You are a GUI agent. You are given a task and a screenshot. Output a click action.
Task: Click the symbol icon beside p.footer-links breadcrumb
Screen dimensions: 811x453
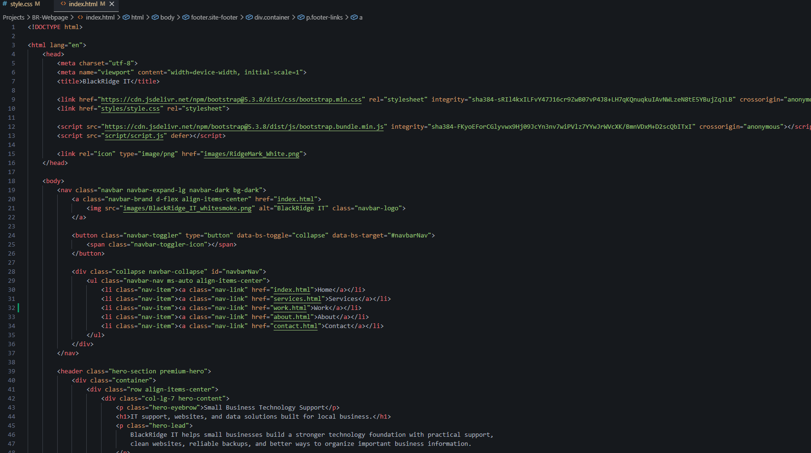pos(301,18)
